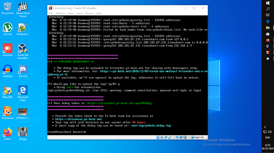
Task: Click the audio status icon in VM status bar
Action: pyautogui.click(x=162, y=137)
